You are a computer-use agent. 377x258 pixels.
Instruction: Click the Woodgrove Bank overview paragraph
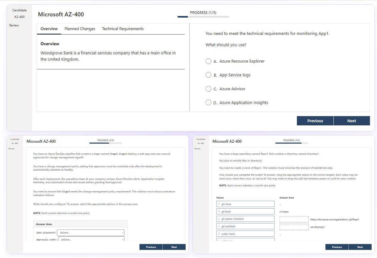point(108,56)
